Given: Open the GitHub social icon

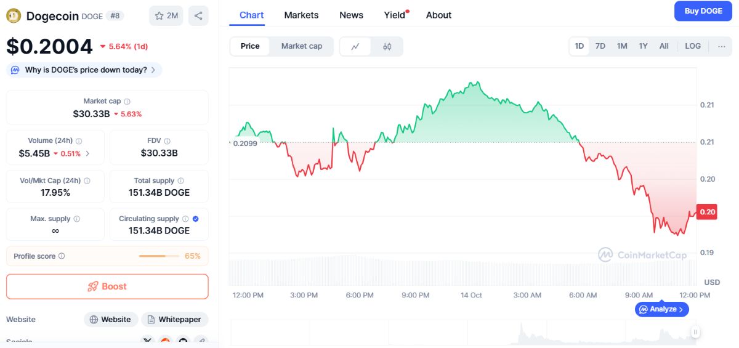Looking at the screenshot, I should tap(183, 341).
